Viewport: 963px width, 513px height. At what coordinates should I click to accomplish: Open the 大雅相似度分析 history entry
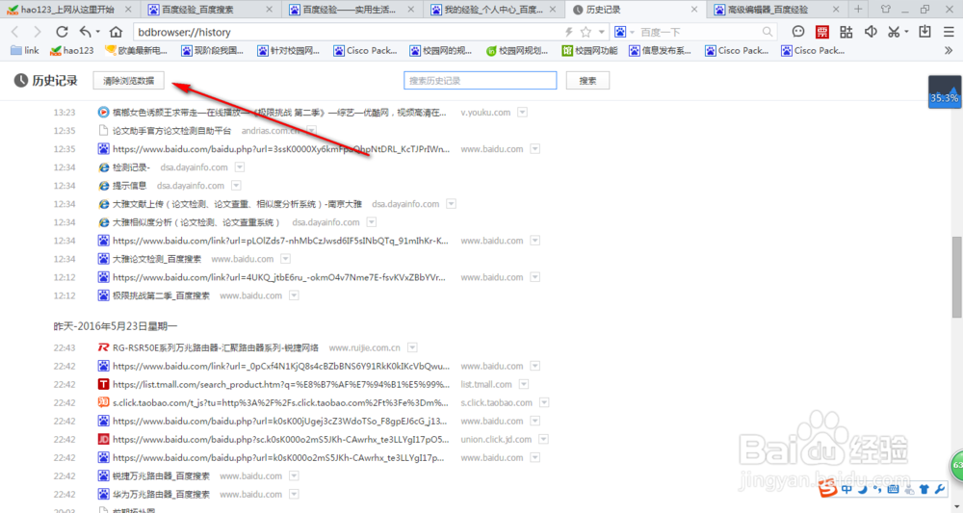point(196,222)
